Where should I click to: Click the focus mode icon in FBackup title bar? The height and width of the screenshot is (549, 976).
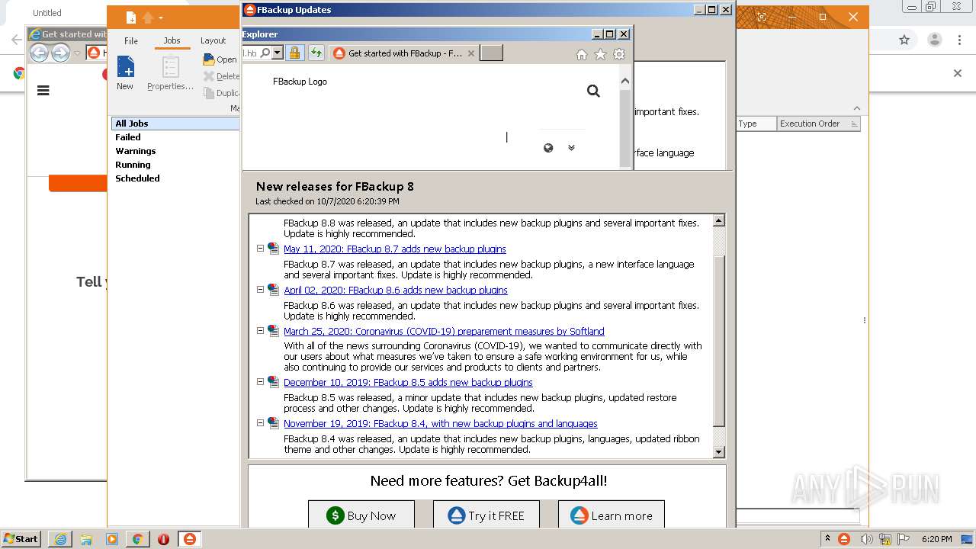(761, 17)
